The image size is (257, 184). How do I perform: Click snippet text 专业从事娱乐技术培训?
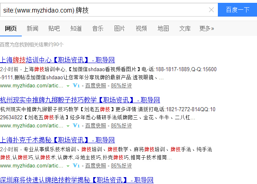click(50, 149)
